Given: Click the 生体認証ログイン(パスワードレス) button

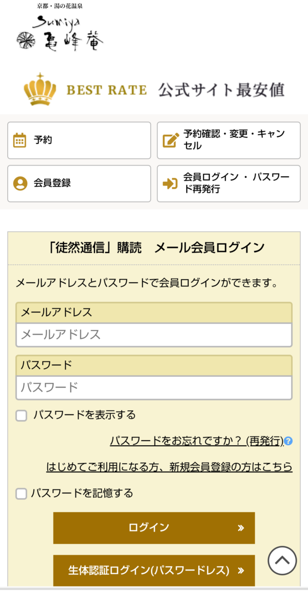Looking at the screenshot, I should [154, 570].
